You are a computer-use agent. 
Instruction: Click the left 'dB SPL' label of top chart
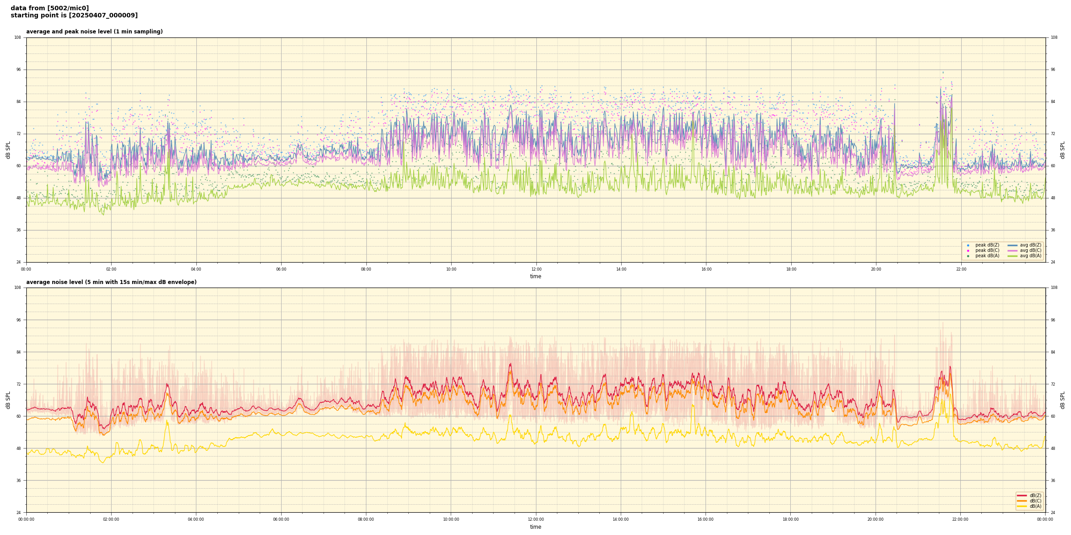click(8, 150)
